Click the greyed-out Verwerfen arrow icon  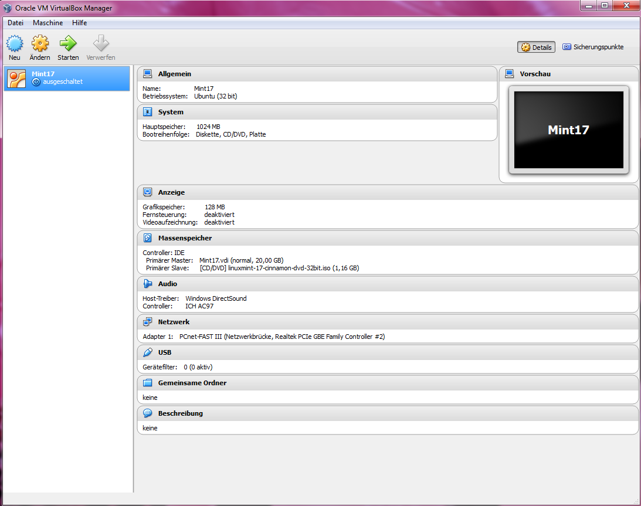(101, 43)
